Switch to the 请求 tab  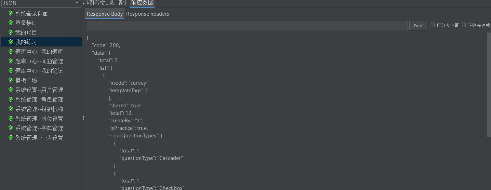pyautogui.click(x=122, y=3)
